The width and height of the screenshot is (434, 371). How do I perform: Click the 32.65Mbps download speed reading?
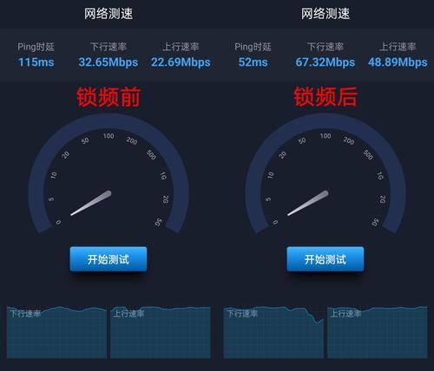pos(108,62)
